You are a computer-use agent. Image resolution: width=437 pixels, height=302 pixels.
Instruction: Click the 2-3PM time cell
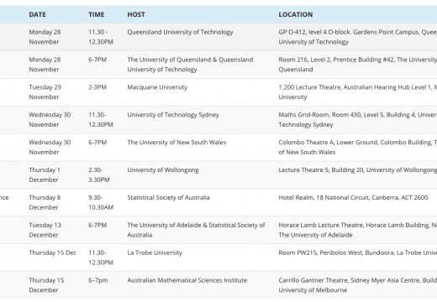point(97,87)
